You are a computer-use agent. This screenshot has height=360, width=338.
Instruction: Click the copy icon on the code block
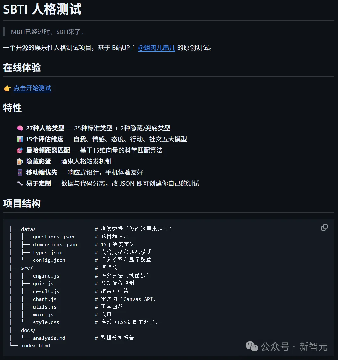click(324, 227)
